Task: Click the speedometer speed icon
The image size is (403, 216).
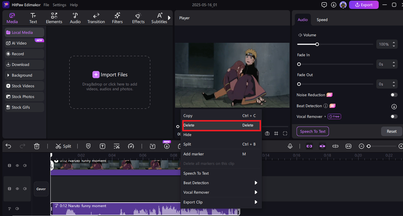Action: pos(131,146)
